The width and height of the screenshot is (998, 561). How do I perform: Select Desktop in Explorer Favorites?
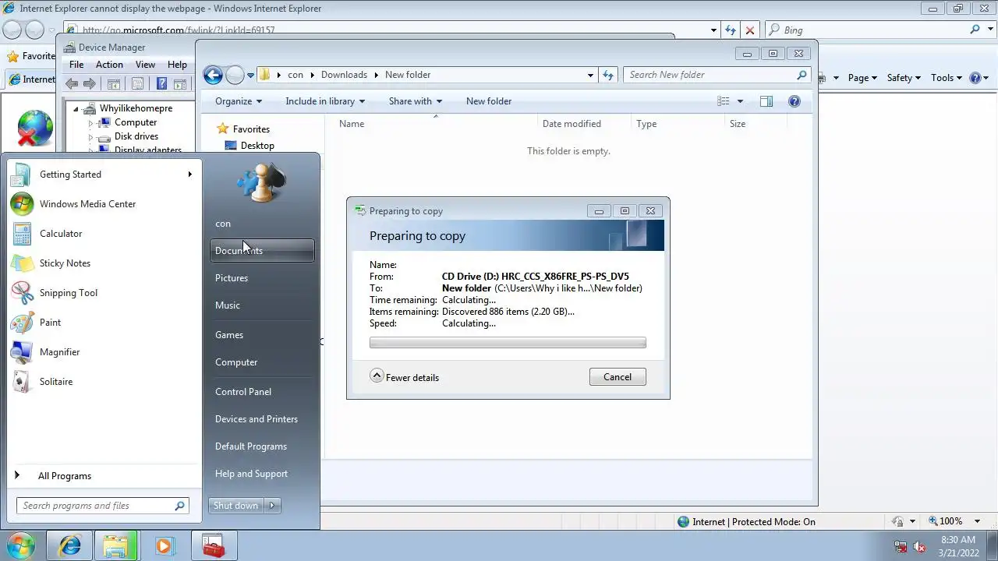[257, 146]
